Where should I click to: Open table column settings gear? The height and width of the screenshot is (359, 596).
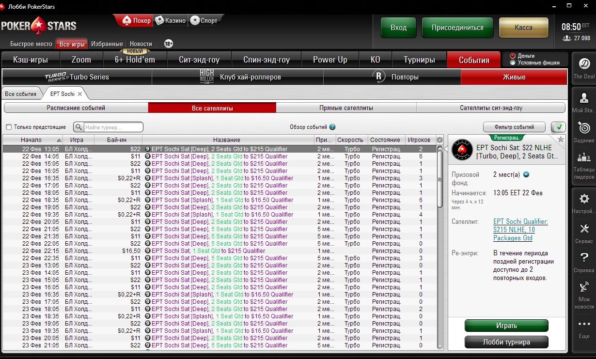[x=439, y=140]
